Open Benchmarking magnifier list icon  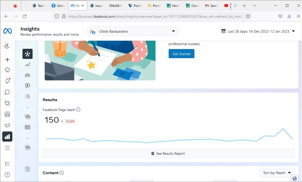point(27,96)
